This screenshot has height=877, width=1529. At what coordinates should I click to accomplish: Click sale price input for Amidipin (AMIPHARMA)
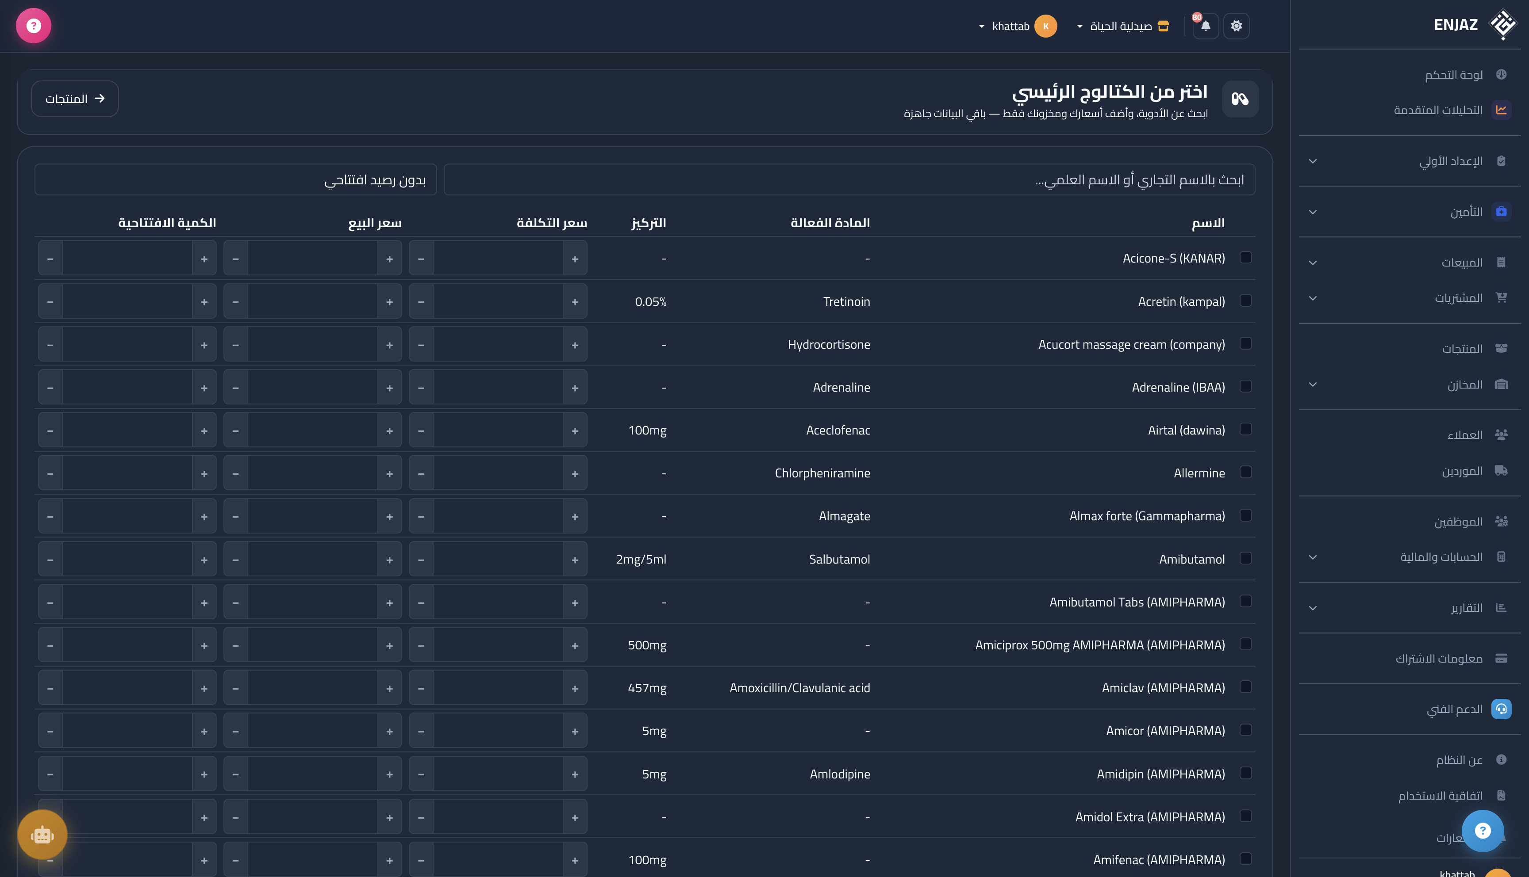pyautogui.click(x=313, y=774)
